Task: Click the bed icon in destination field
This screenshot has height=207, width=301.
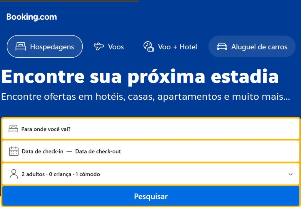Action: click(14, 129)
